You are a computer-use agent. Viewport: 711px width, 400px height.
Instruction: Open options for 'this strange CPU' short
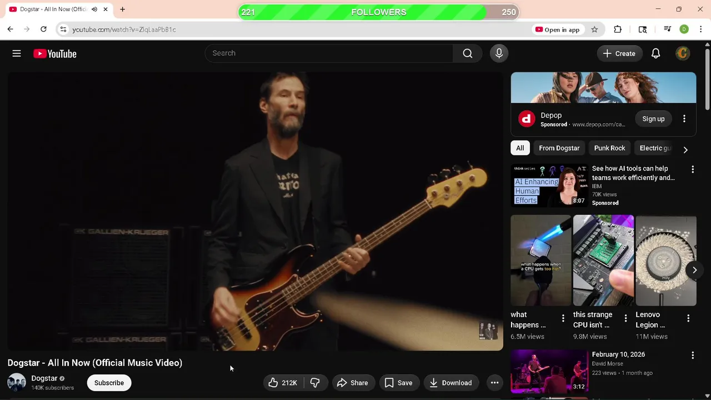[x=625, y=319]
